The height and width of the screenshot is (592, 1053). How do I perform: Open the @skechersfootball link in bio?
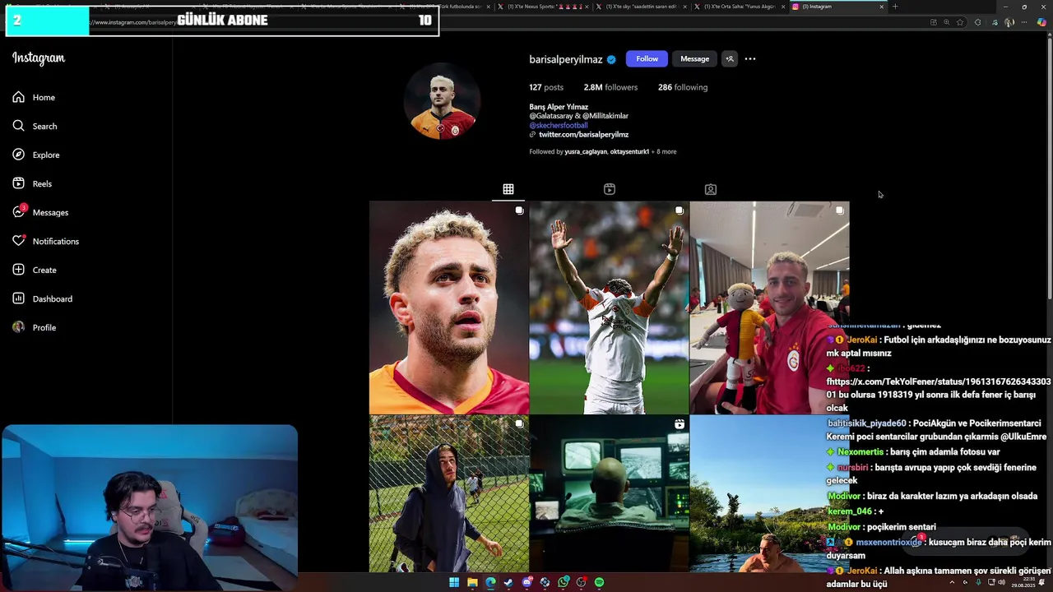click(x=559, y=125)
